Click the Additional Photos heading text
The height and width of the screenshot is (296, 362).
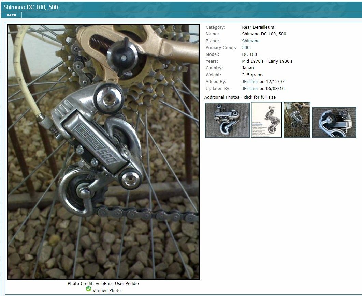point(240,97)
